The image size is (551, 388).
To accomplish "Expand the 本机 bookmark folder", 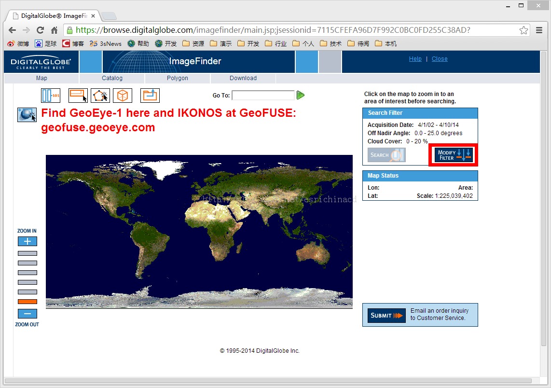I will pos(386,43).
